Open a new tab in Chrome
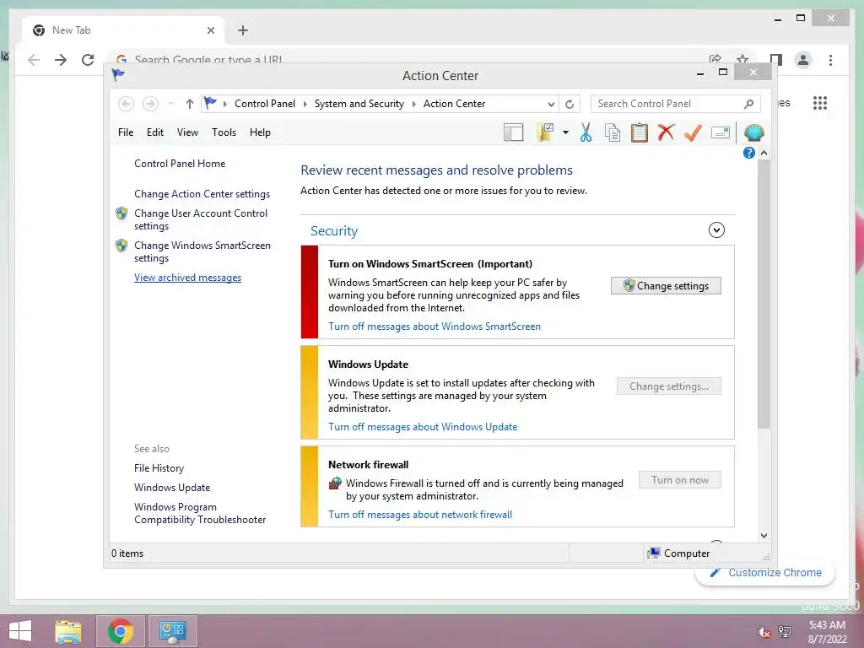The width and height of the screenshot is (864, 648). coord(242,30)
